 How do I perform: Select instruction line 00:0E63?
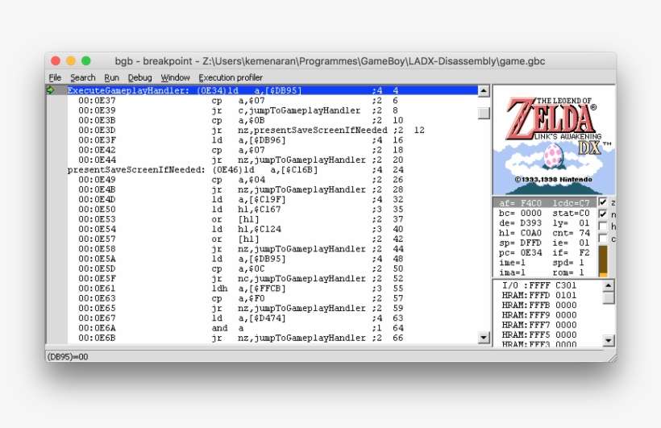click(272, 298)
